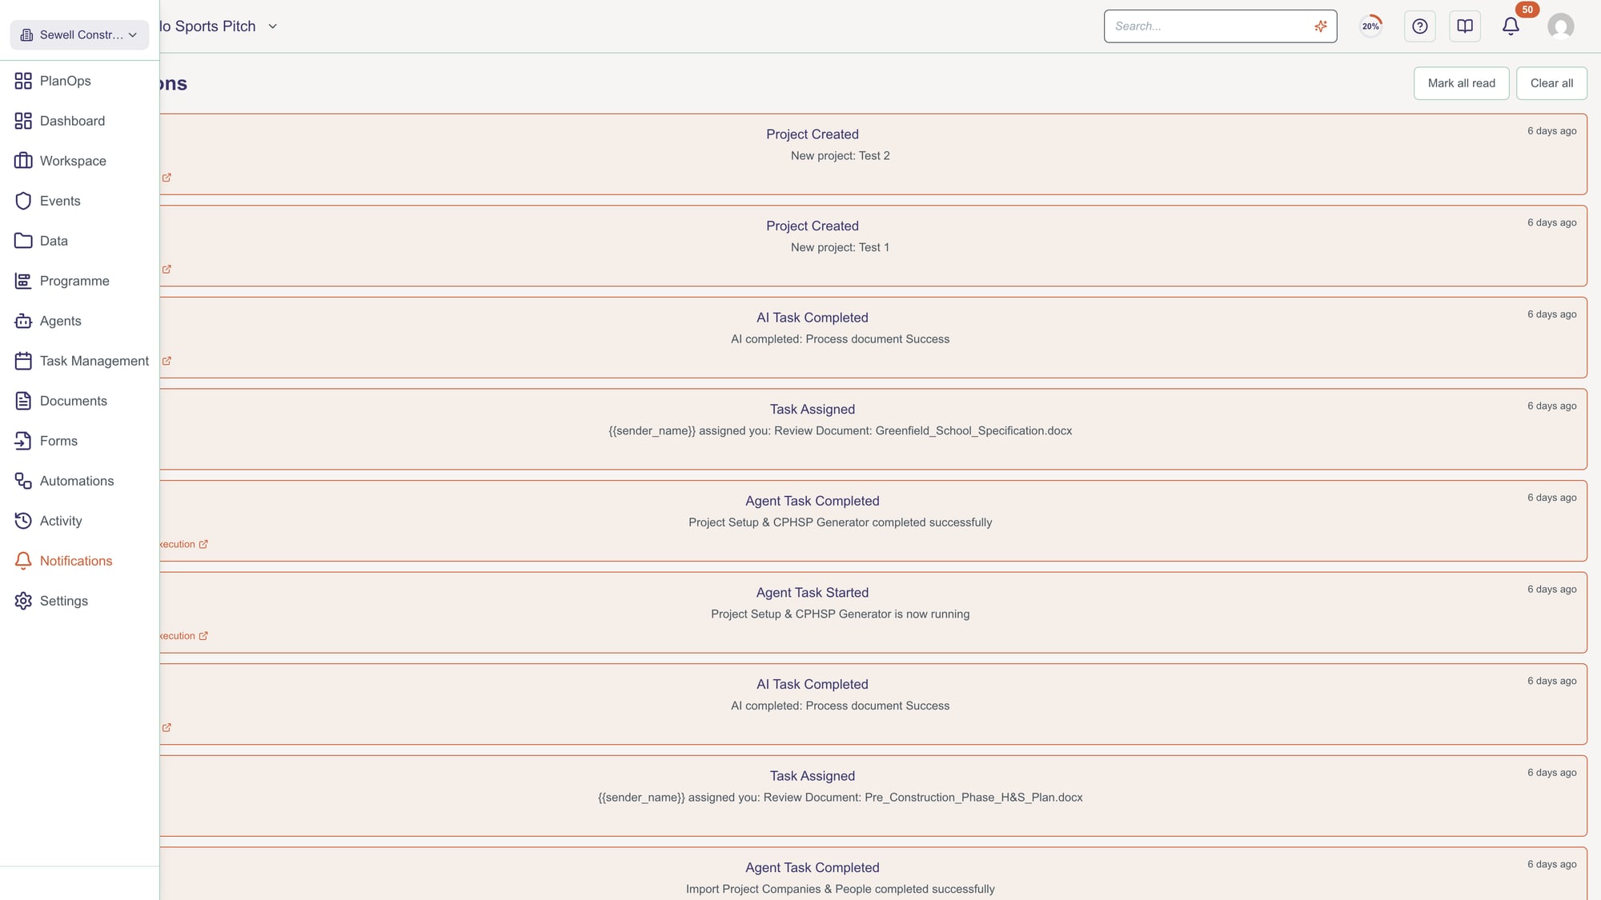Click the Mark all read button

click(x=1461, y=82)
